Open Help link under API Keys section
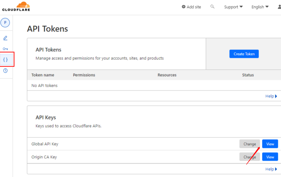Image resolution: width=281 pixels, height=177 pixels. point(271,169)
